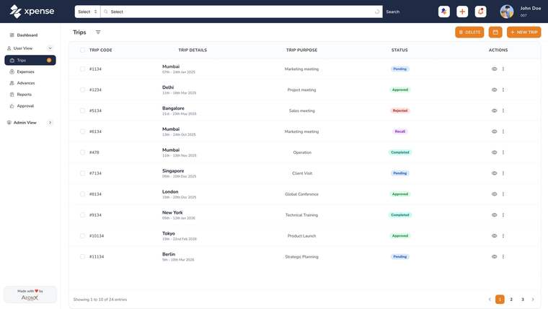
Task: Click the Rejected status badge for Bangalore
Action: tap(399, 110)
